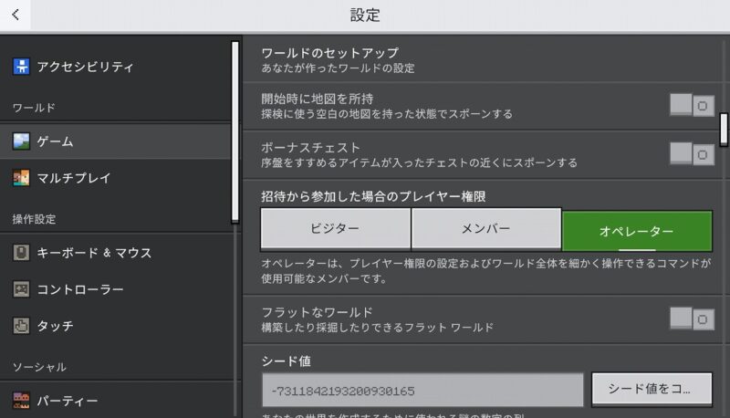The width and height of the screenshot is (730, 418).
Task: Click the seed value field
Action: coord(422,390)
